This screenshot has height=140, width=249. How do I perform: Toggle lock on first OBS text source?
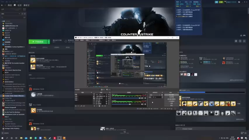[x=109, y=95]
